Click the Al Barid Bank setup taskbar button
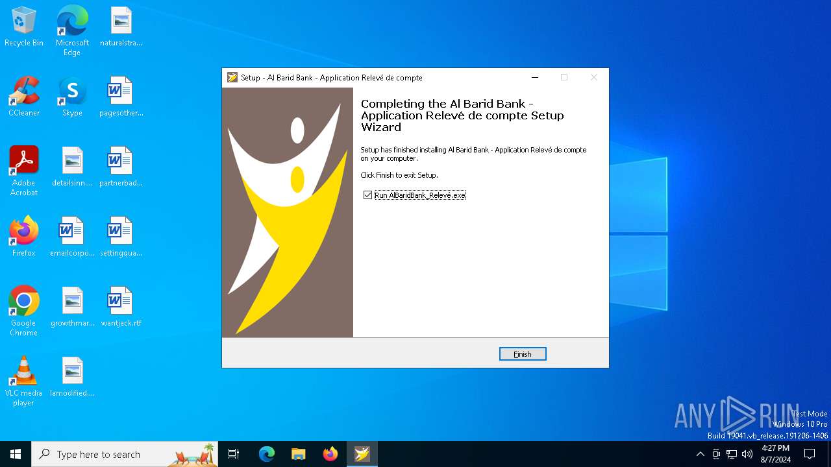 coord(362,454)
